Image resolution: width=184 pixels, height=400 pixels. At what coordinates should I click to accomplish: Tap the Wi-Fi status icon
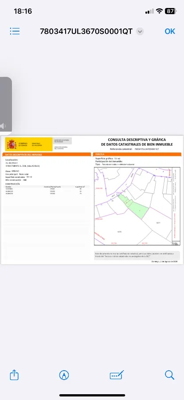[160, 11]
